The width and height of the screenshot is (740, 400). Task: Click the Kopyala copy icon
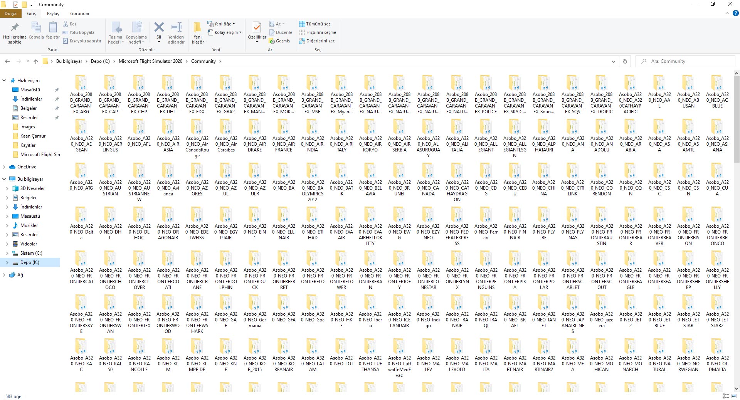point(36,31)
